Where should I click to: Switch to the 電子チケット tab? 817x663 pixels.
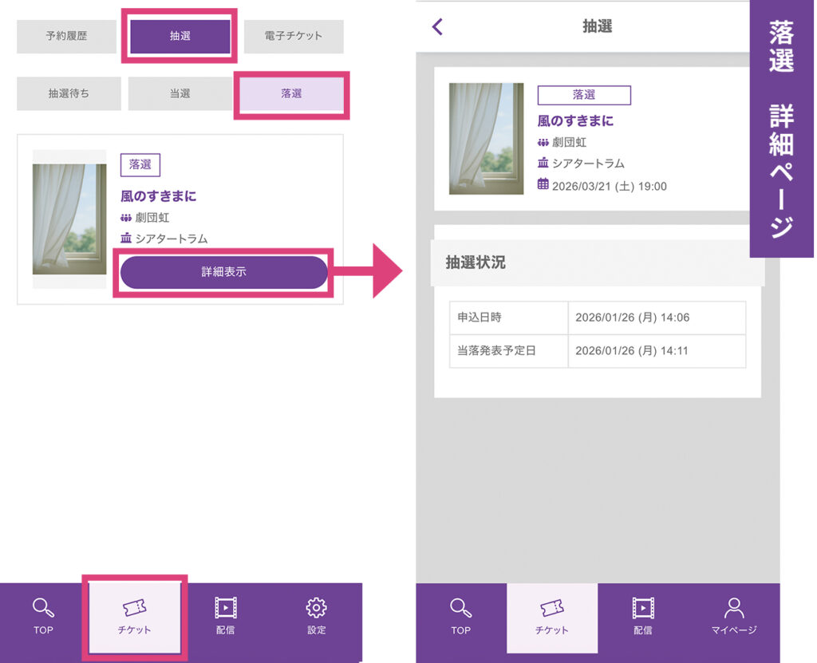click(294, 37)
